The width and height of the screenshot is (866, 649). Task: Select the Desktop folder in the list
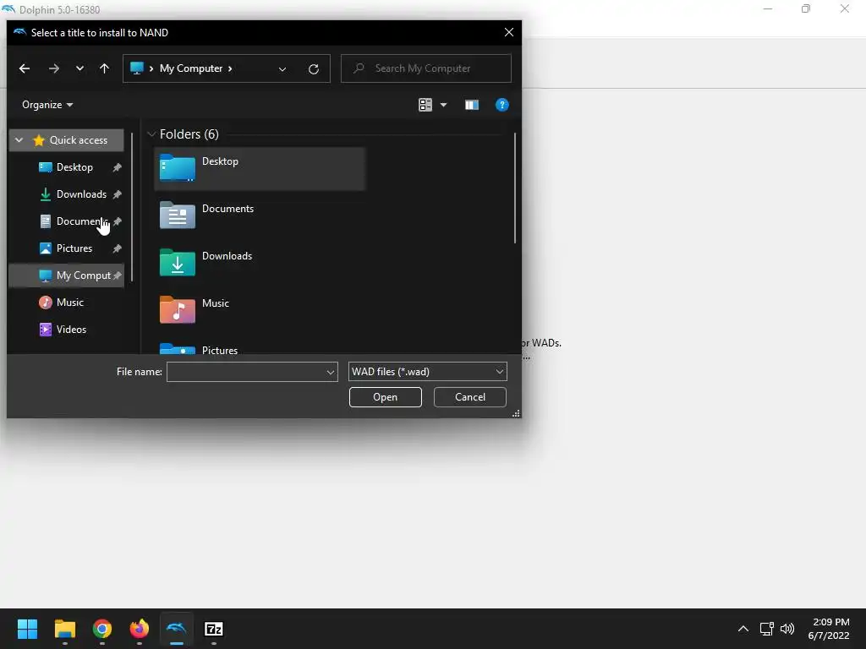tap(260, 169)
